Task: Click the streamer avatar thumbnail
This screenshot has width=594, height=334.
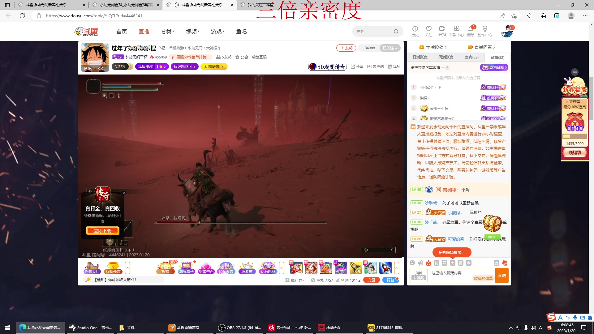Action: (x=95, y=57)
